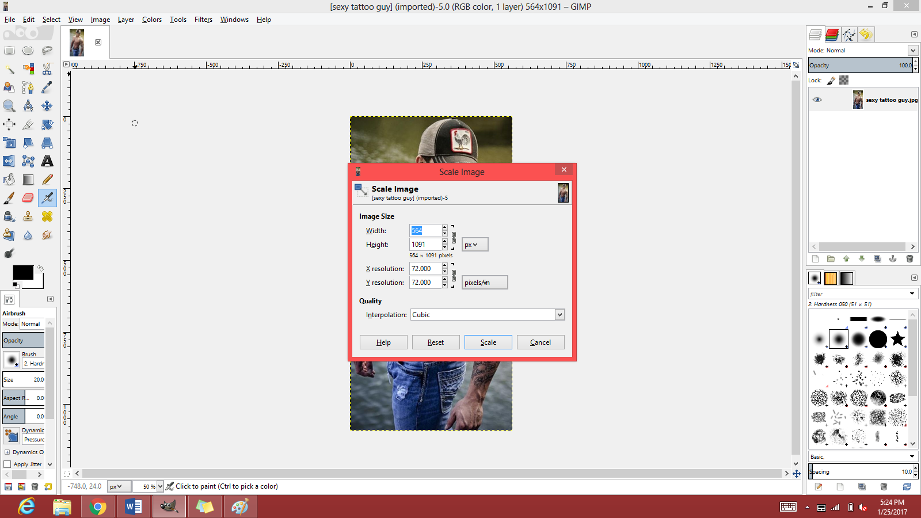The height and width of the screenshot is (518, 921).
Task: Delete the current layer via trash icon
Action: [x=909, y=258]
